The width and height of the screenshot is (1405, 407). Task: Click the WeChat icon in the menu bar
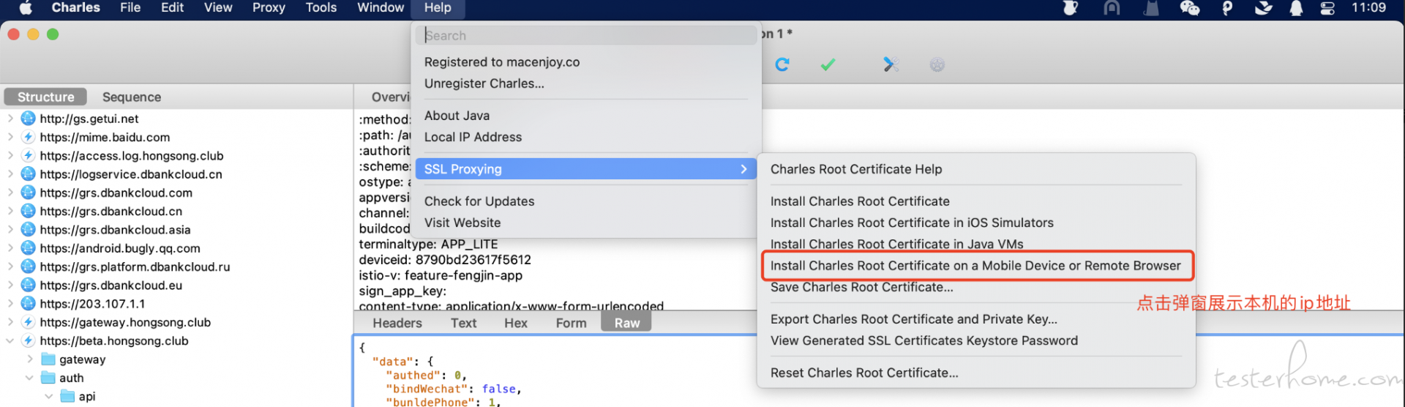[1190, 8]
